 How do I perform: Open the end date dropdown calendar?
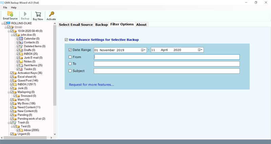coord(201,50)
